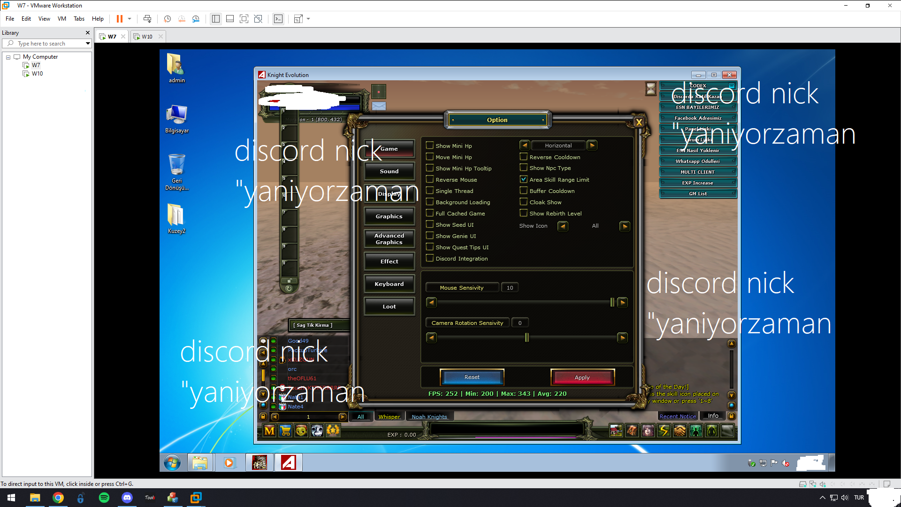Send Ctrl+Alt+Del to the virtual machine
Screen dimensions: 901x507
pyautogui.click(x=147, y=19)
